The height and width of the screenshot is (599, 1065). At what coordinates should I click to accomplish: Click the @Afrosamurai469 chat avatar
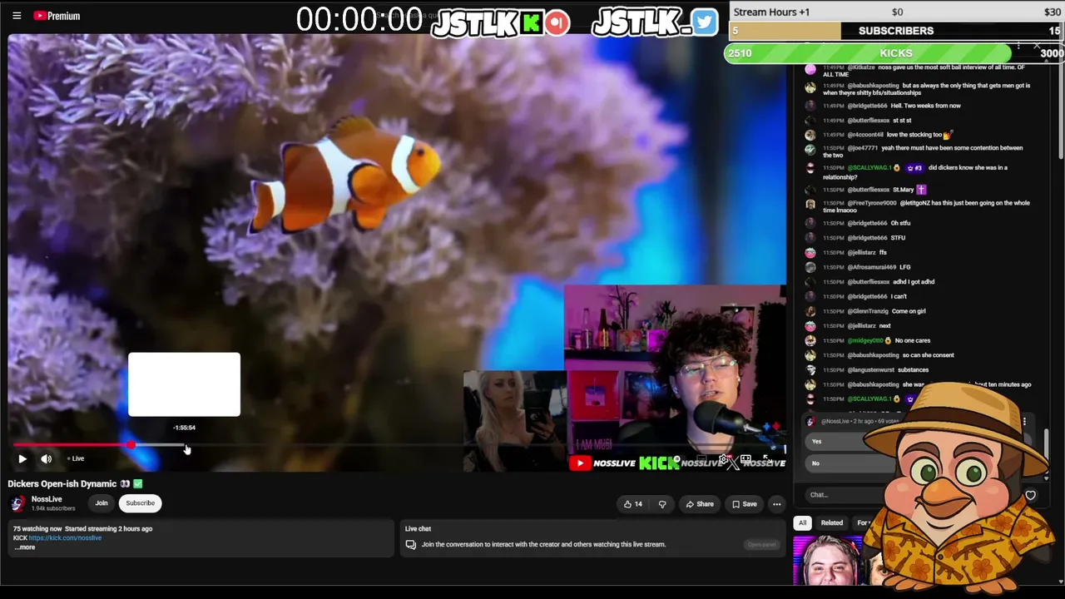(x=810, y=267)
